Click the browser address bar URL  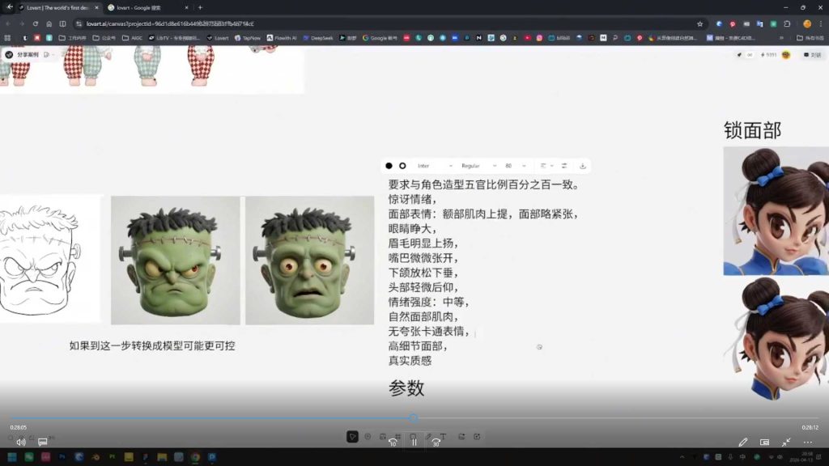170,23
